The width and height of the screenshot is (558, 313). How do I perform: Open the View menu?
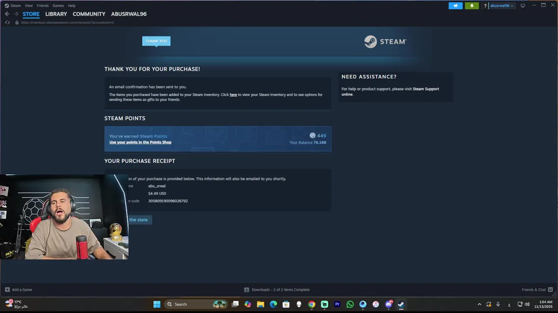coord(29,6)
